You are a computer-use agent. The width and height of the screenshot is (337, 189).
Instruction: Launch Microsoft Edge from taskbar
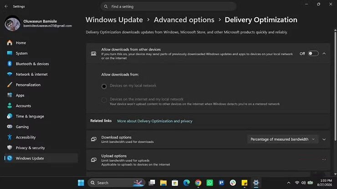[186, 183]
